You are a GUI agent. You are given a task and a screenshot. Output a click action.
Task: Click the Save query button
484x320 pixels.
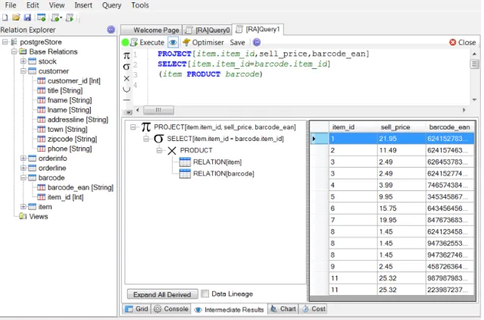(x=237, y=42)
